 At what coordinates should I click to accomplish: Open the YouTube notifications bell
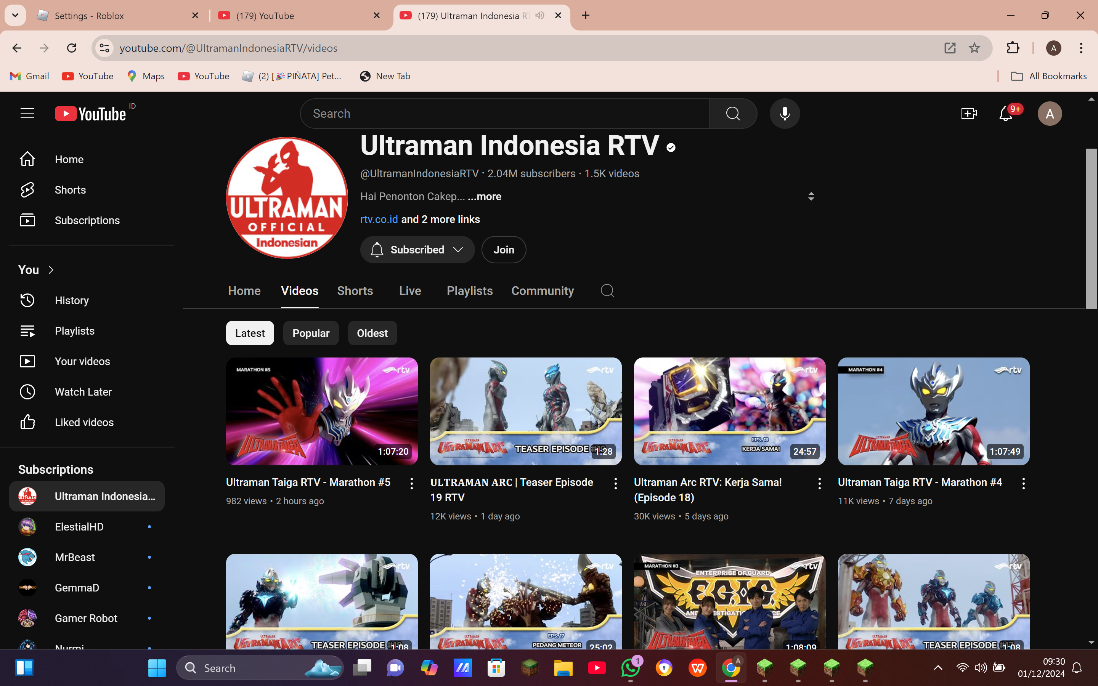[1005, 114]
